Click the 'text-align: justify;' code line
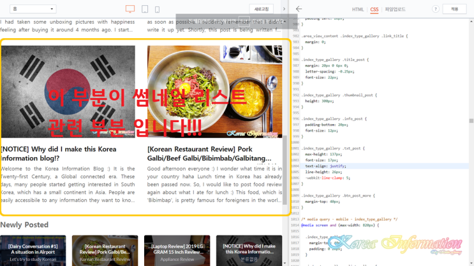This screenshot has width=474, height=266. [325, 166]
